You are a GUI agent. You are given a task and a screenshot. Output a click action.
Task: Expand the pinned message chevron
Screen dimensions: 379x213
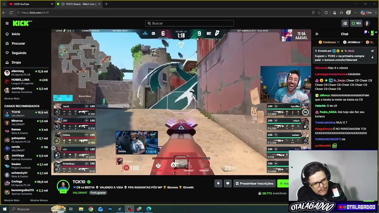coord(372,57)
